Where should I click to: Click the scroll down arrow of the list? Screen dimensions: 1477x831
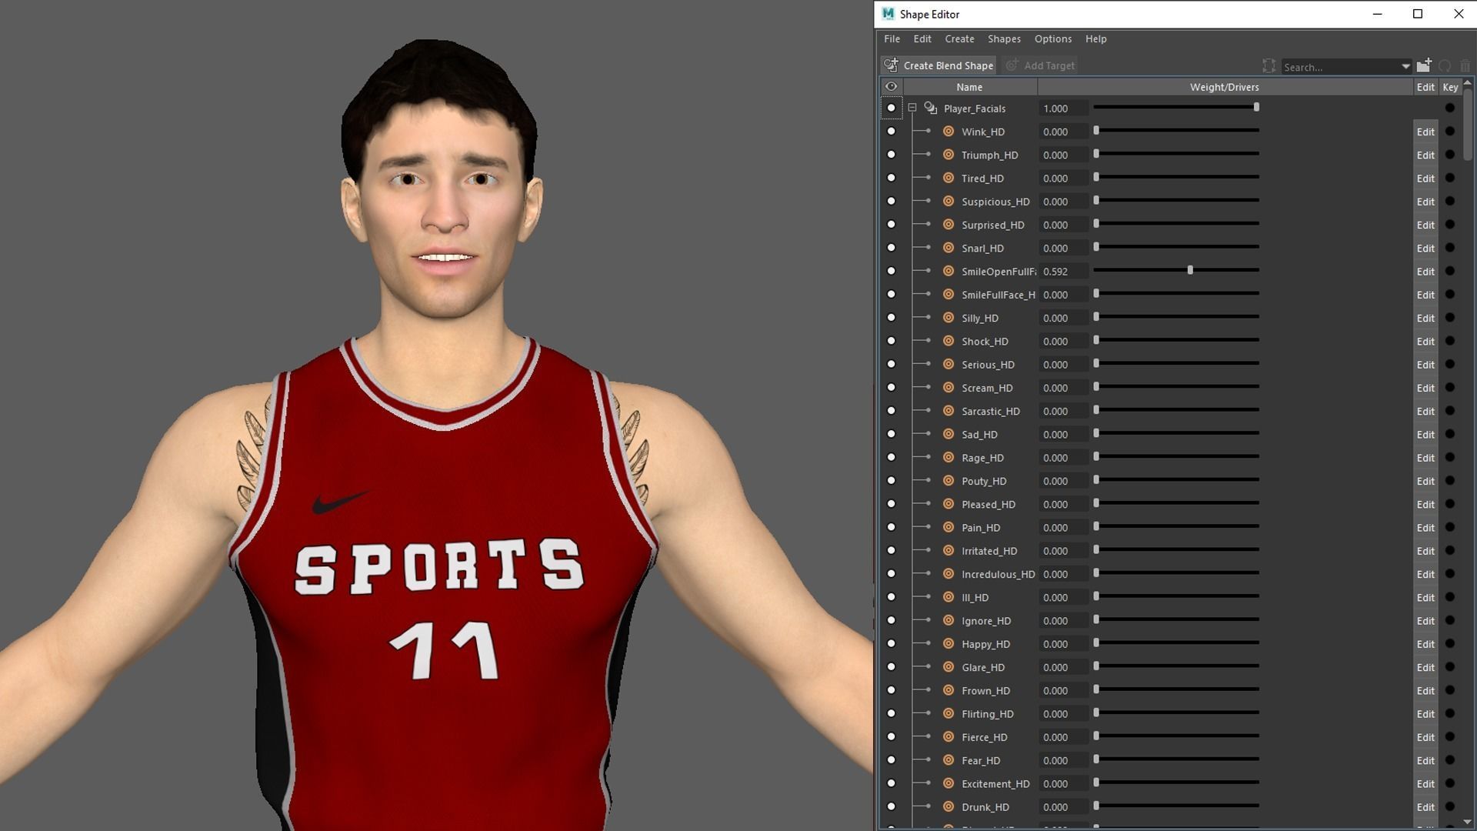tap(1467, 823)
